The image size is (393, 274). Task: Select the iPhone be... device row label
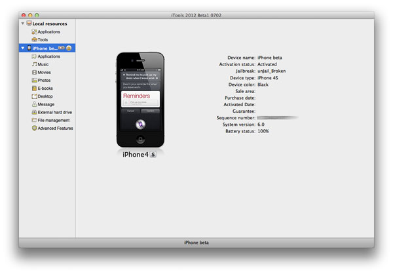pyautogui.click(x=45, y=48)
